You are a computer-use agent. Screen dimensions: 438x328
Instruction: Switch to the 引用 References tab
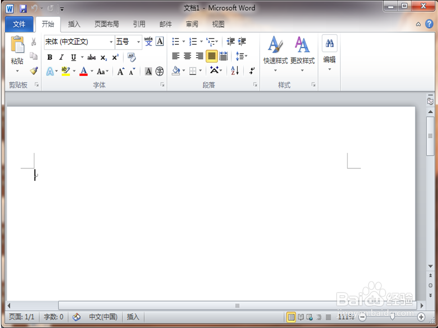click(x=139, y=24)
